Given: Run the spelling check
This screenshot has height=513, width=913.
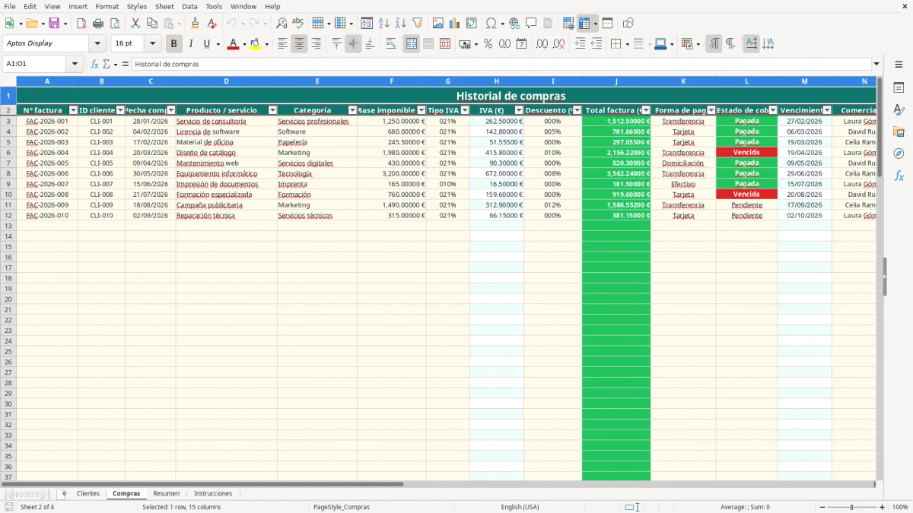Looking at the screenshot, I should coord(298,24).
